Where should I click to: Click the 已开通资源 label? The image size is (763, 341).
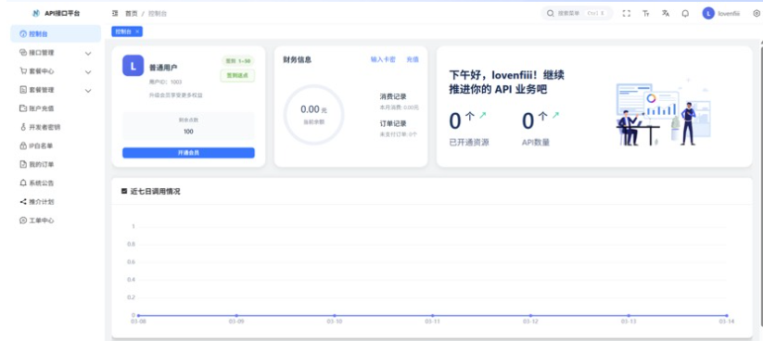click(469, 143)
